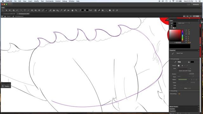Open the Window menu
The height and width of the screenshot is (114, 203).
coord(71,1)
